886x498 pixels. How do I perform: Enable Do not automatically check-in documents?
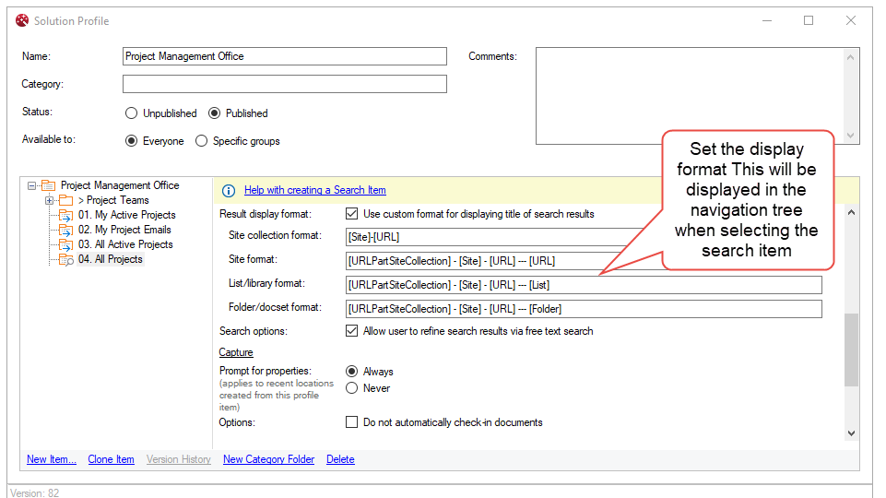351,422
